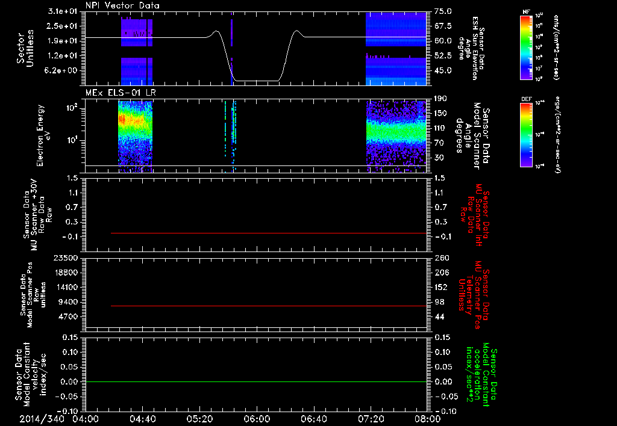Click the "150" scanner angle tick value
Viewport: 617px width, 426px height.
tap(440, 114)
